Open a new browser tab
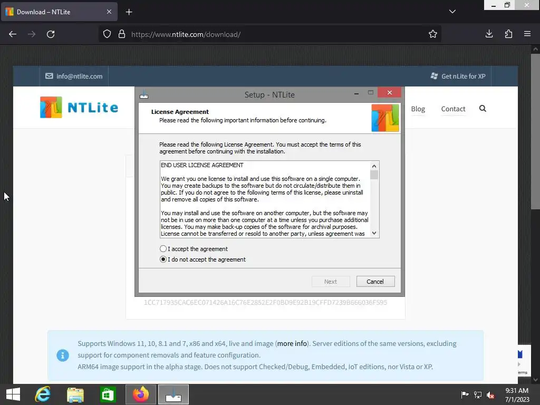Screen dimensions: 540x405 [x=129, y=12]
